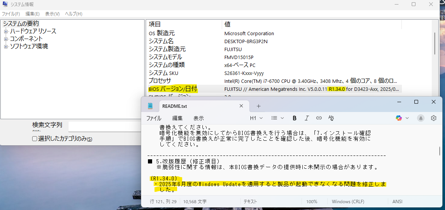
Task: Click the insert link icon
Action: 319,118
